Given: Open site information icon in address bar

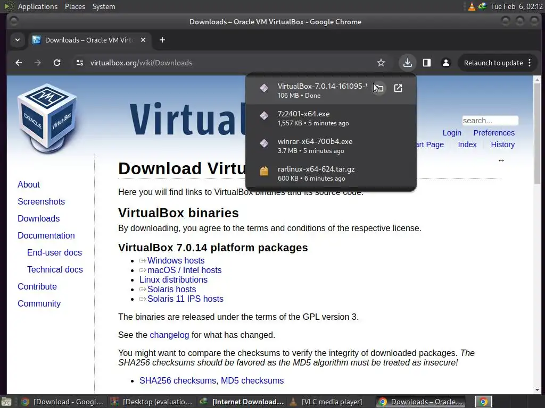Looking at the screenshot, I should point(80,63).
